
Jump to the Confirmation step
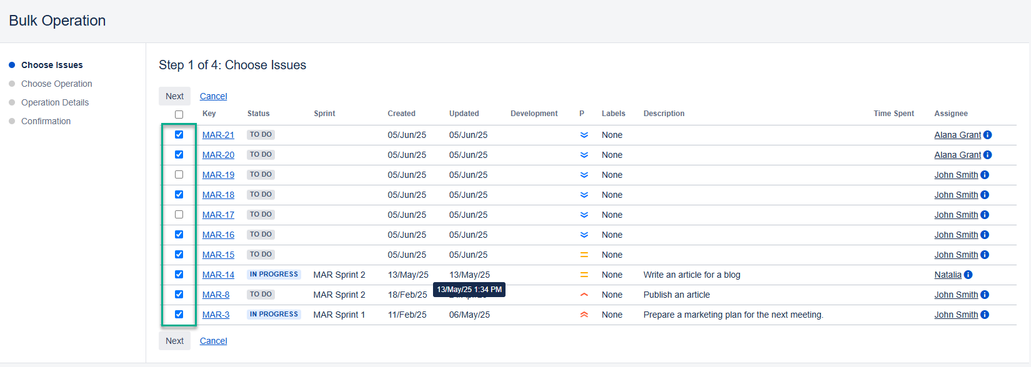pyautogui.click(x=46, y=121)
